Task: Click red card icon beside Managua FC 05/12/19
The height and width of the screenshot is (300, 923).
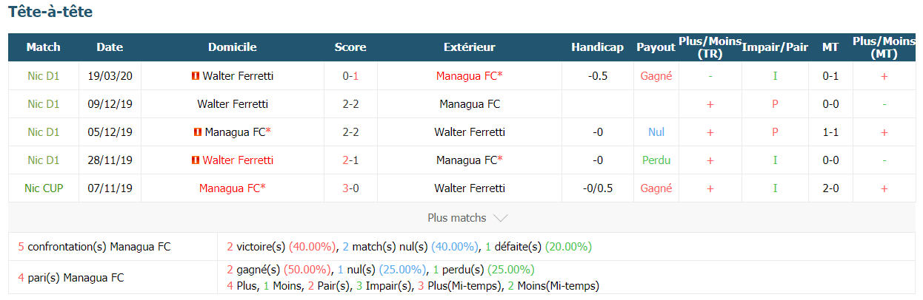Action: click(x=197, y=132)
